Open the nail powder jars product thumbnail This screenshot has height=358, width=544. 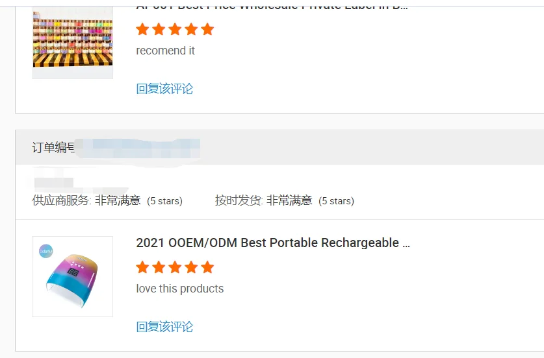tap(73, 43)
